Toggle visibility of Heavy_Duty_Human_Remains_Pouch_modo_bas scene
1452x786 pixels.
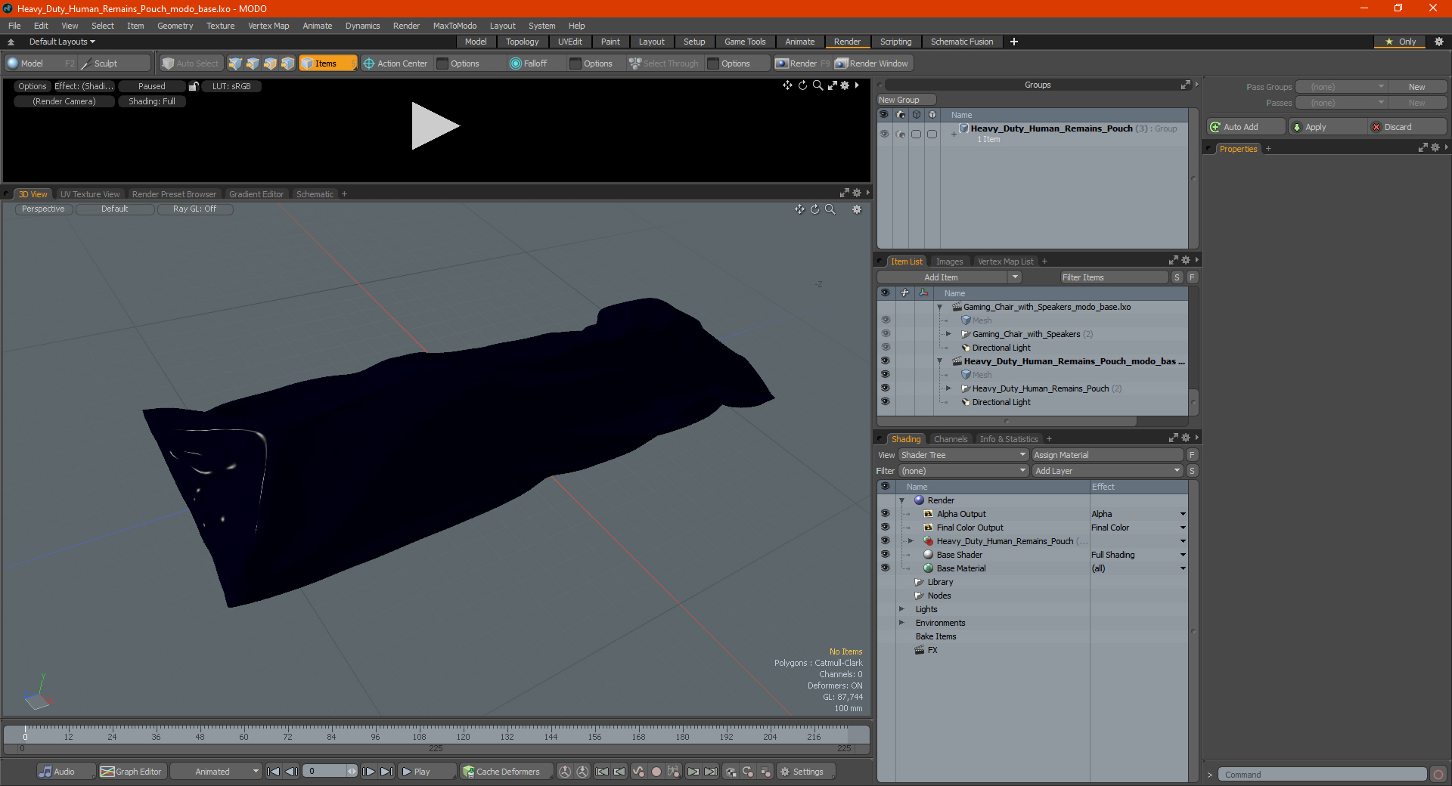tap(885, 361)
